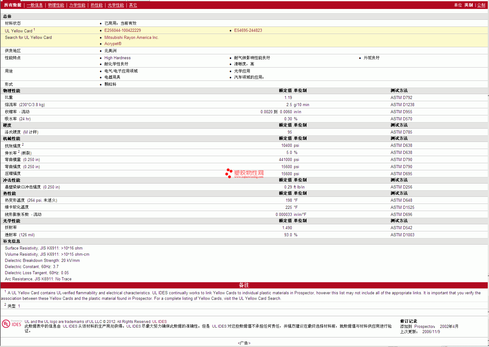Viewport: 489px width, 347px height.
Task: Search Mitsubishi Rayon America Inc. link
Action: pos(131,38)
